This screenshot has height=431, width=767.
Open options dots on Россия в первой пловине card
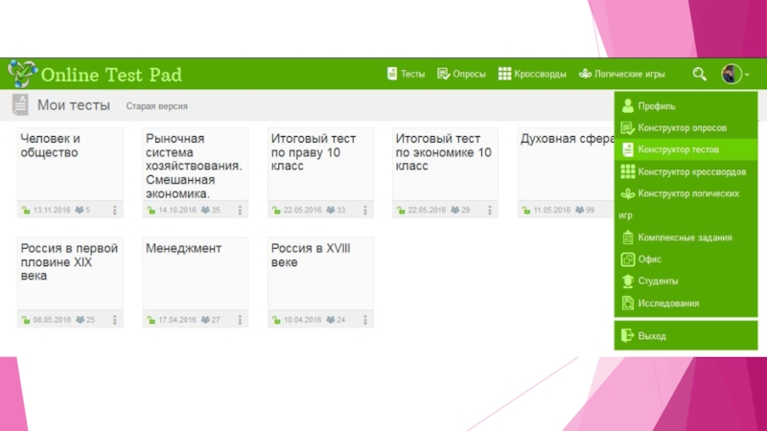click(x=115, y=320)
